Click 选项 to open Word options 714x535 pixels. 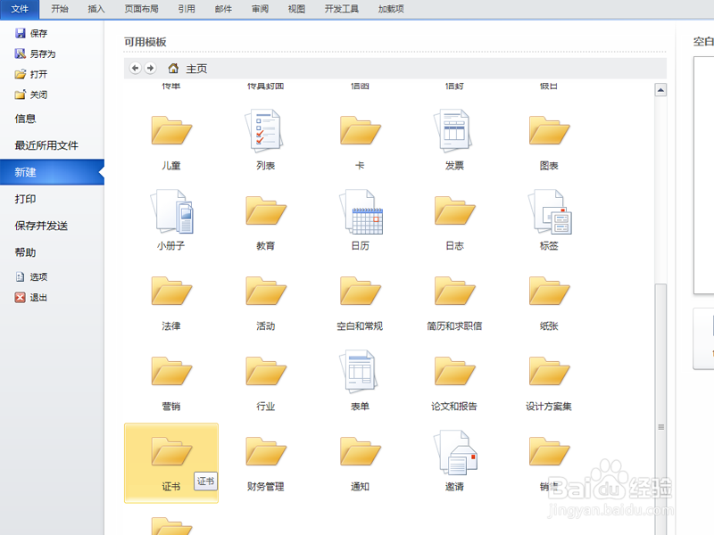[x=36, y=276]
